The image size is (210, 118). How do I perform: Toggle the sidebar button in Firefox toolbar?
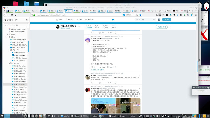tap(160, 15)
